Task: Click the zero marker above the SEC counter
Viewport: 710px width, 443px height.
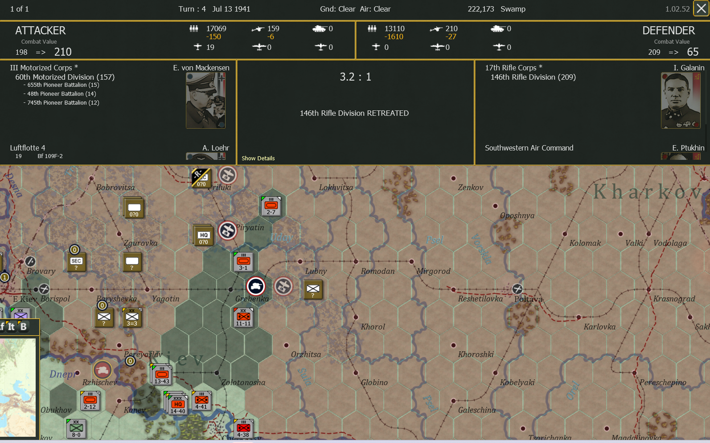Action: 75,250
